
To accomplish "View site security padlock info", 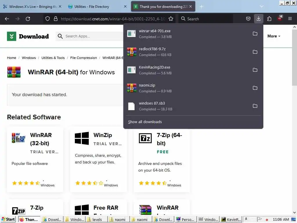I will click(x=55, y=19).
